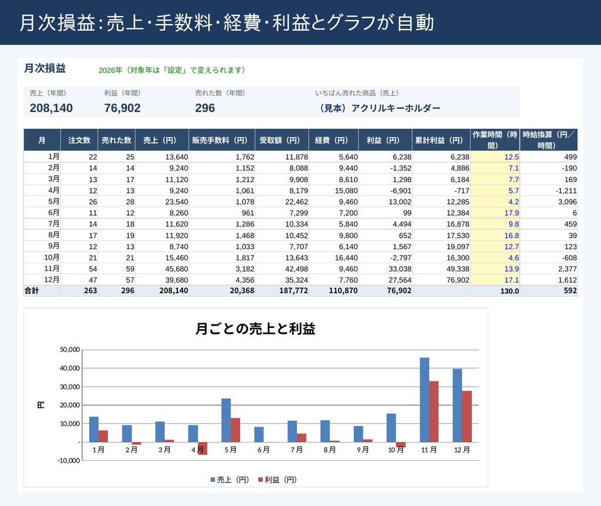This screenshot has height=506, width=601.
Task: Click the 経費（円） column header
Action: [333, 140]
